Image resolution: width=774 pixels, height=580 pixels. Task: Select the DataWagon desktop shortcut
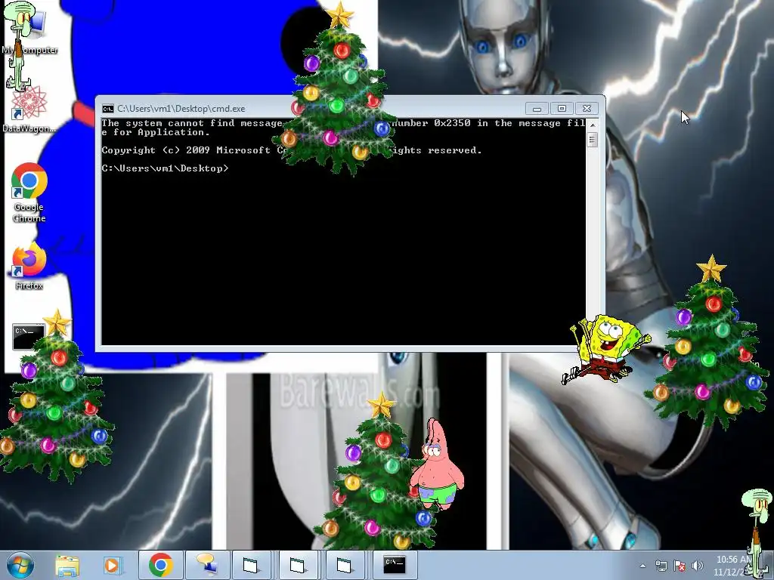click(29, 110)
